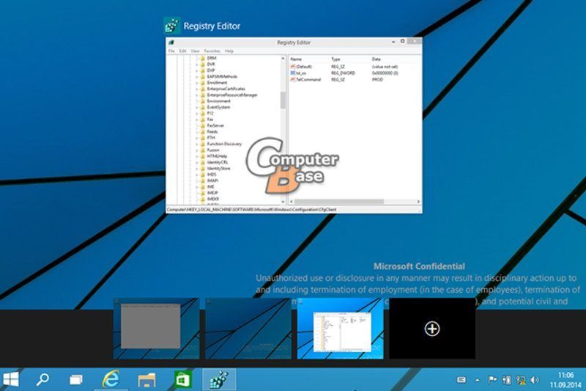The image size is (586, 391).
Task: Open the Favorites menu in Registry Editor
Action: [212, 51]
